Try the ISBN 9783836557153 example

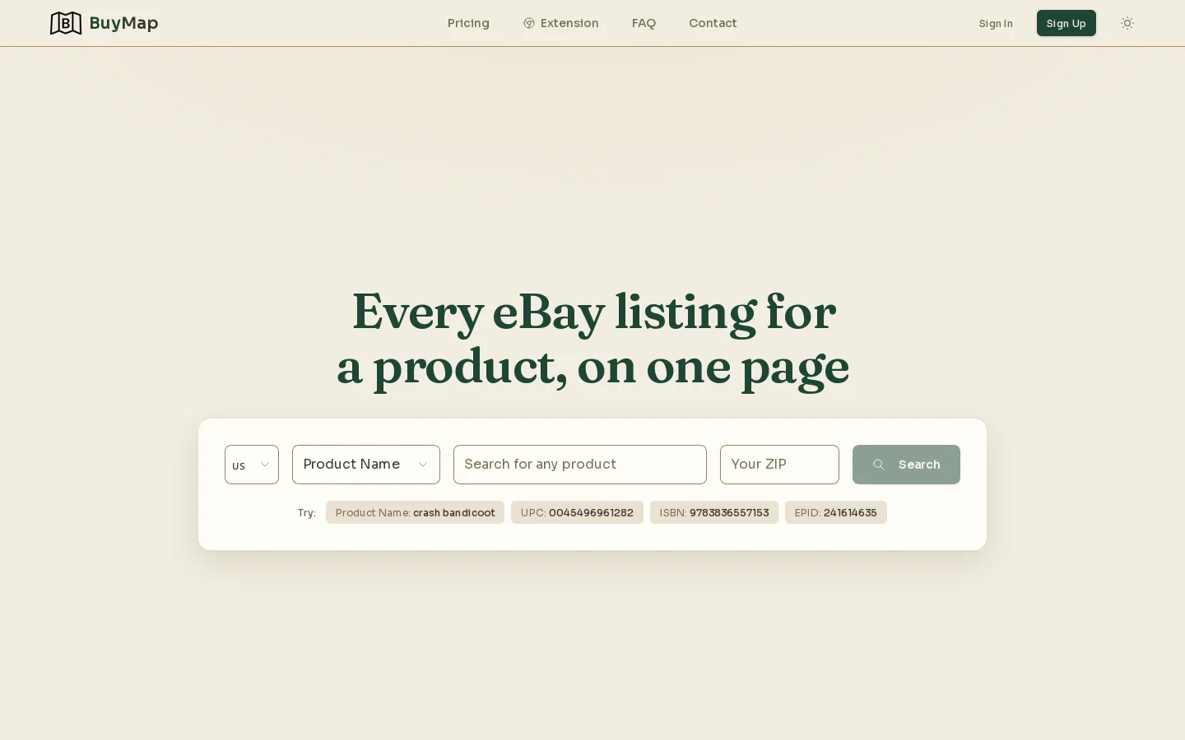714,512
